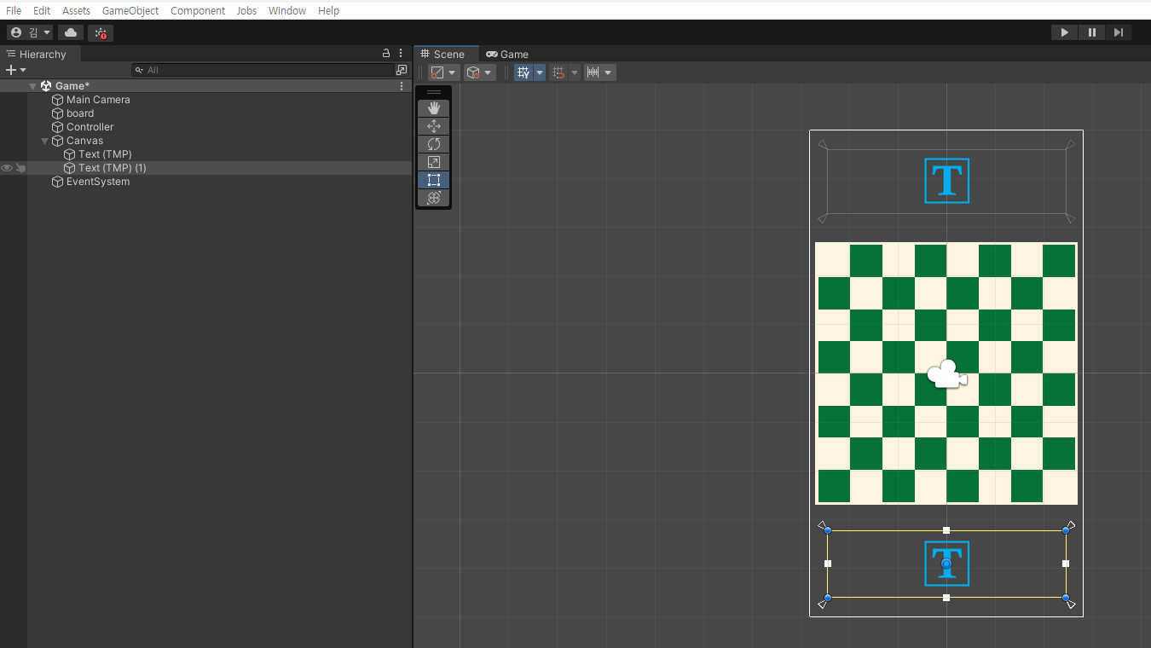The height and width of the screenshot is (648, 1151).
Task: Click the Step frame button
Action: coord(1119,32)
